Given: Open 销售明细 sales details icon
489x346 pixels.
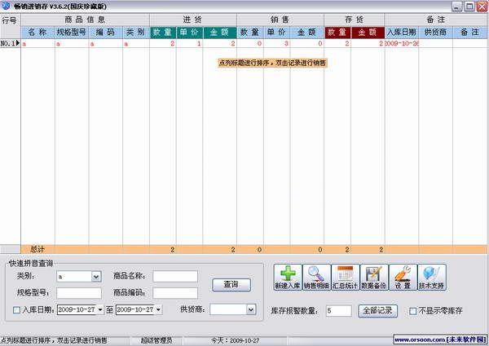Looking at the screenshot, I should click(316, 278).
